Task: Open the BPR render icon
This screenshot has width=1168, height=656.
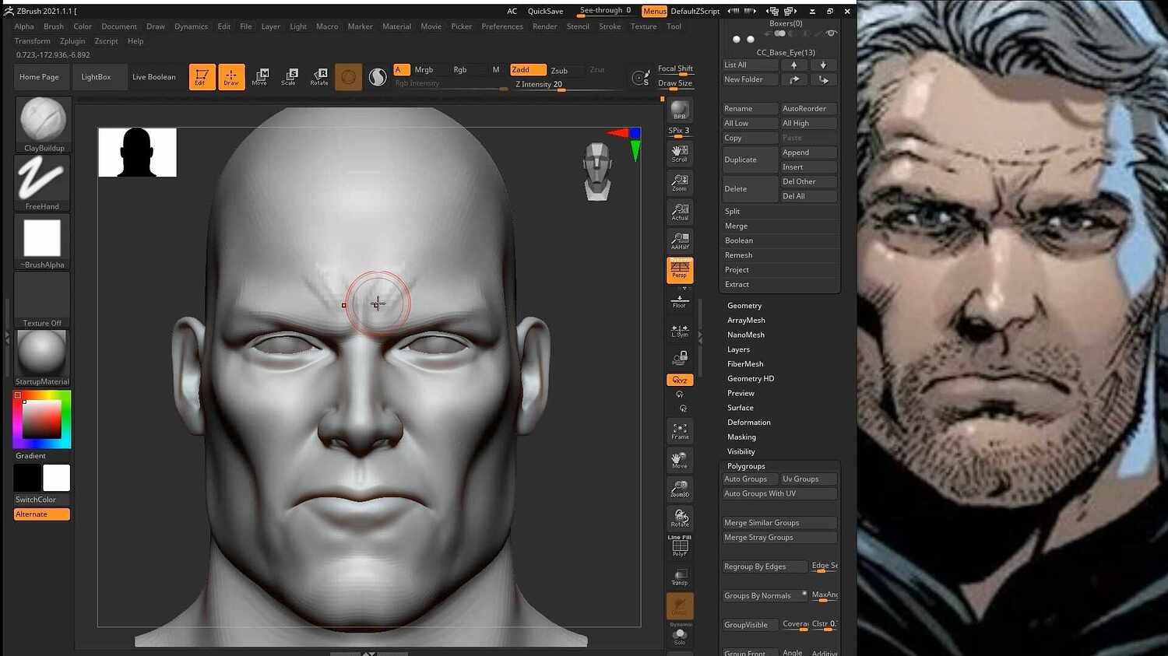Action: [x=679, y=109]
